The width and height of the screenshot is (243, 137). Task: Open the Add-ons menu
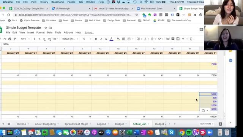pos(68,32)
